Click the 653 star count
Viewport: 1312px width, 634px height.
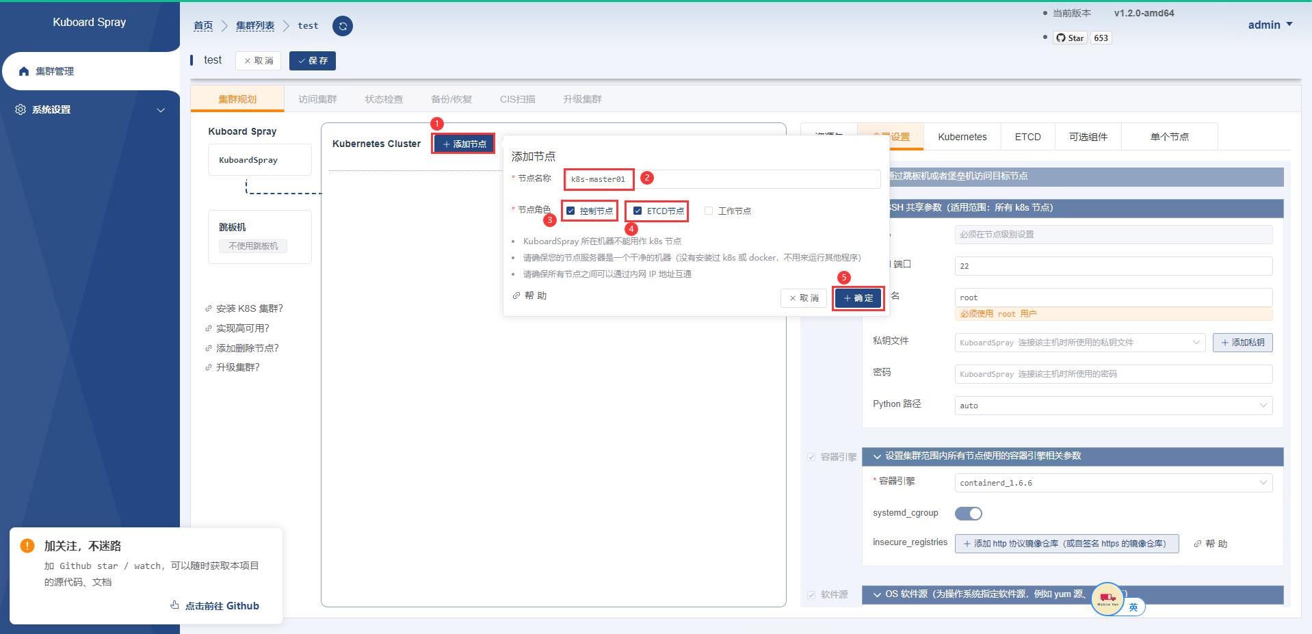pyautogui.click(x=1101, y=38)
